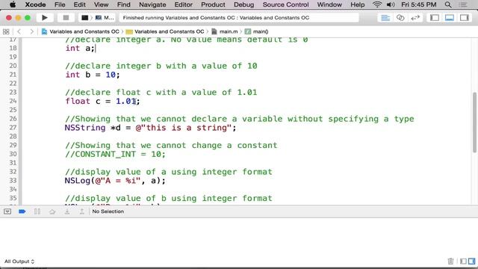Screen dimensions: 478x269
Task: Open the related items grid menu
Action: coord(6,31)
